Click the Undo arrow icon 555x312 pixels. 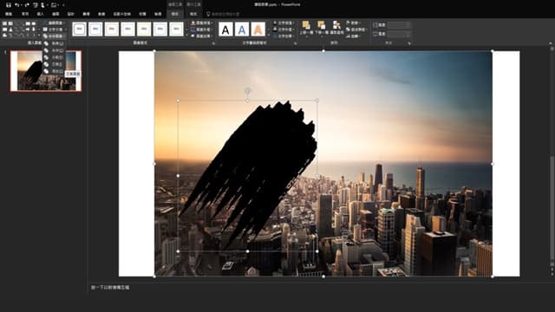coord(16,5)
